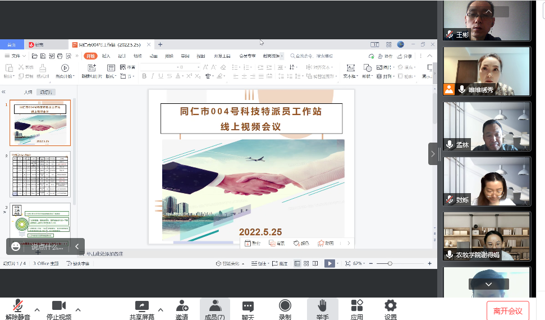Switch to 大纲 outline pane tab
Image resolution: width=545 pixels, height=320 pixels.
[28, 92]
